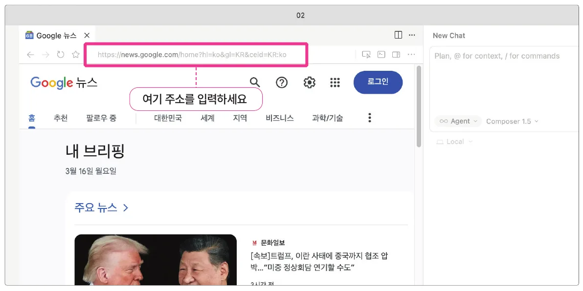Select the 비즈니스 navigation tab

pyautogui.click(x=280, y=119)
